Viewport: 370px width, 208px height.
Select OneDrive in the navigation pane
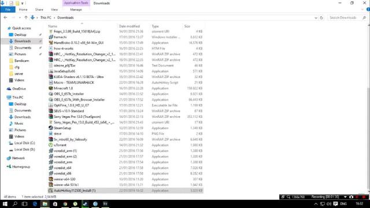(x=19, y=88)
